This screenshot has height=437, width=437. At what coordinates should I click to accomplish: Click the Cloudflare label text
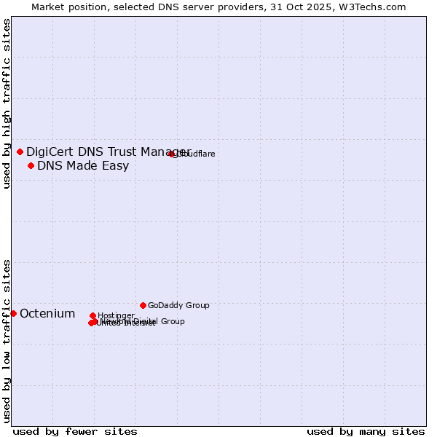click(197, 154)
